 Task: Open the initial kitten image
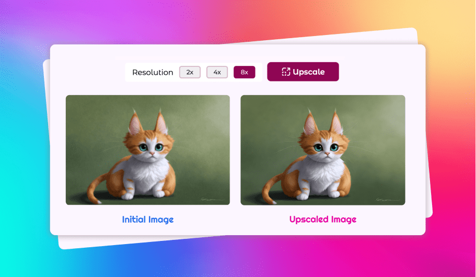click(147, 149)
